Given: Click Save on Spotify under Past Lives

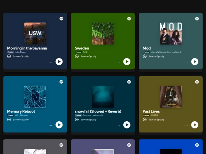Looking at the screenshot, I should coord(156,119).
